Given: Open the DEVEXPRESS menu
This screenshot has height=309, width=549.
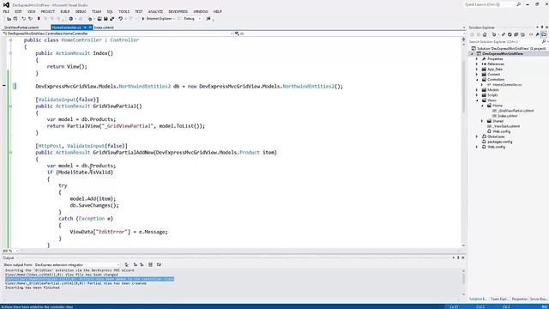Looking at the screenshot, I should tap(178, 11).
